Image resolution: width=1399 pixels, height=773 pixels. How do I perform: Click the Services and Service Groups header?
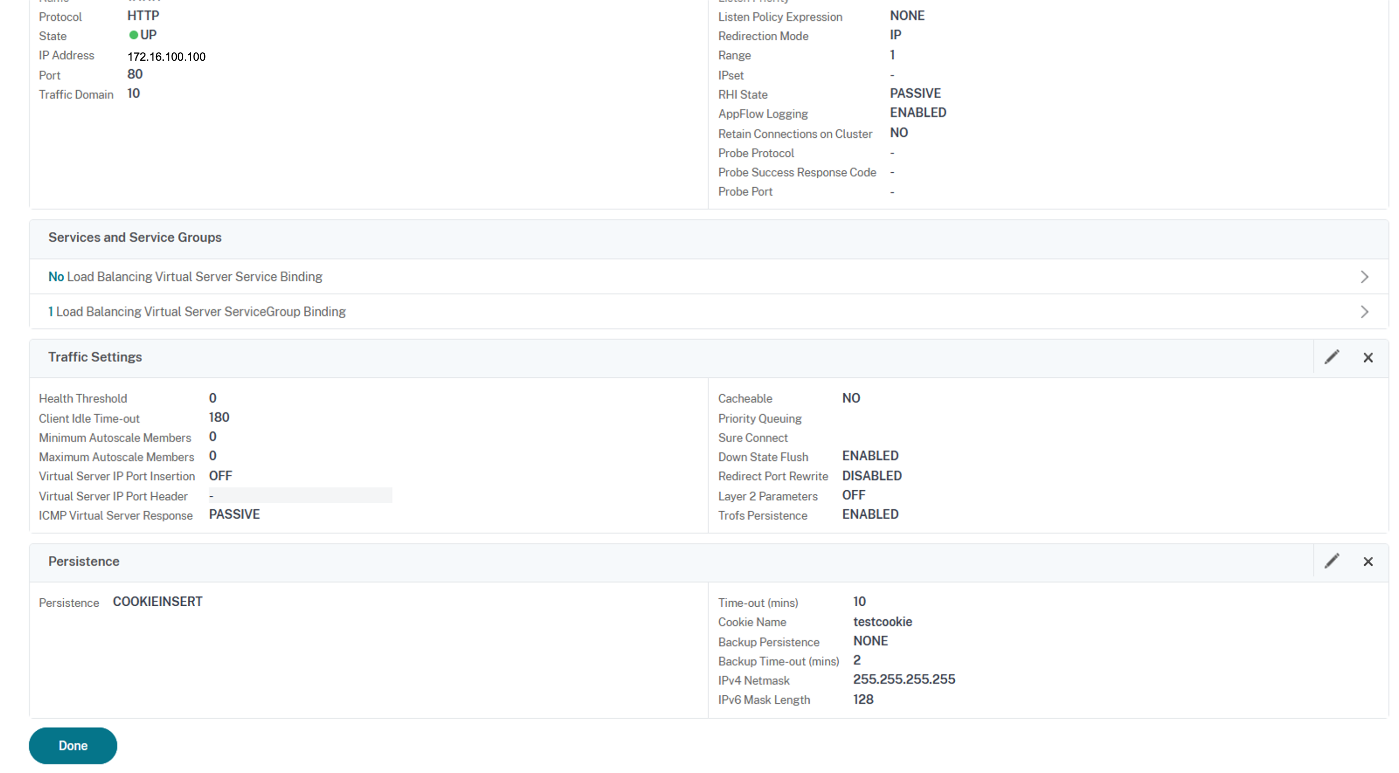pos(134,237)
